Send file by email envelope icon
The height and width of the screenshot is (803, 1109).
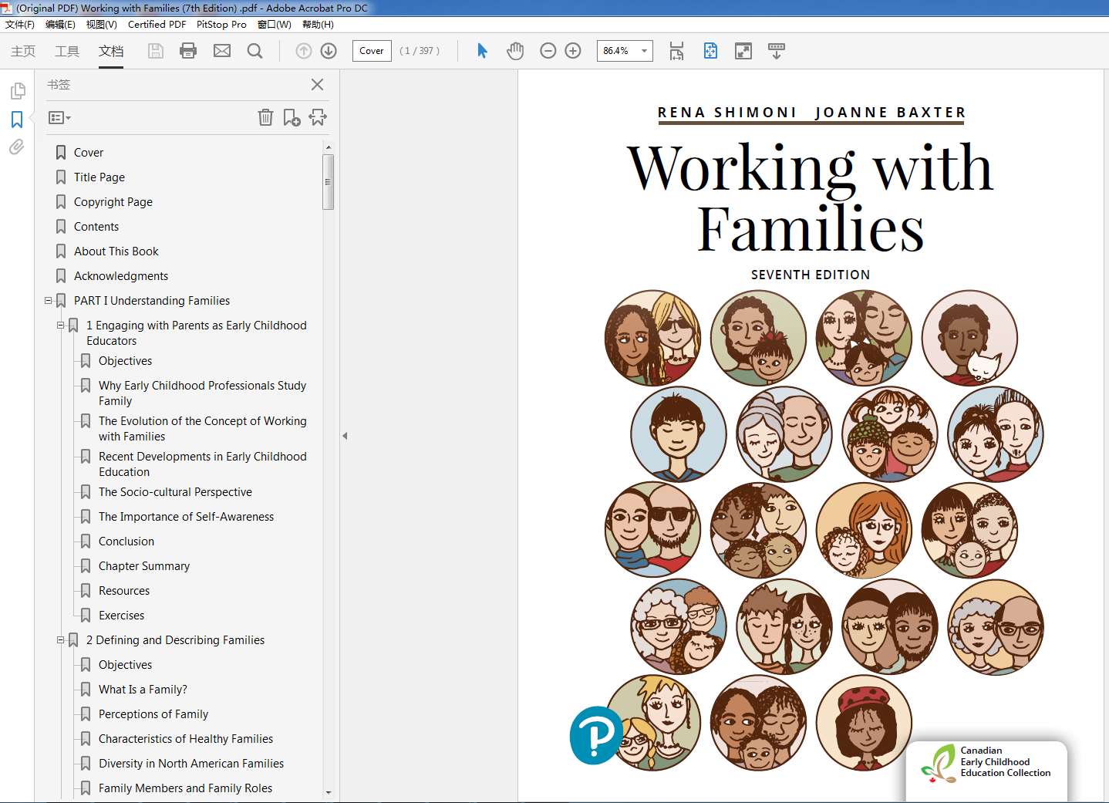tap(222, 51)
